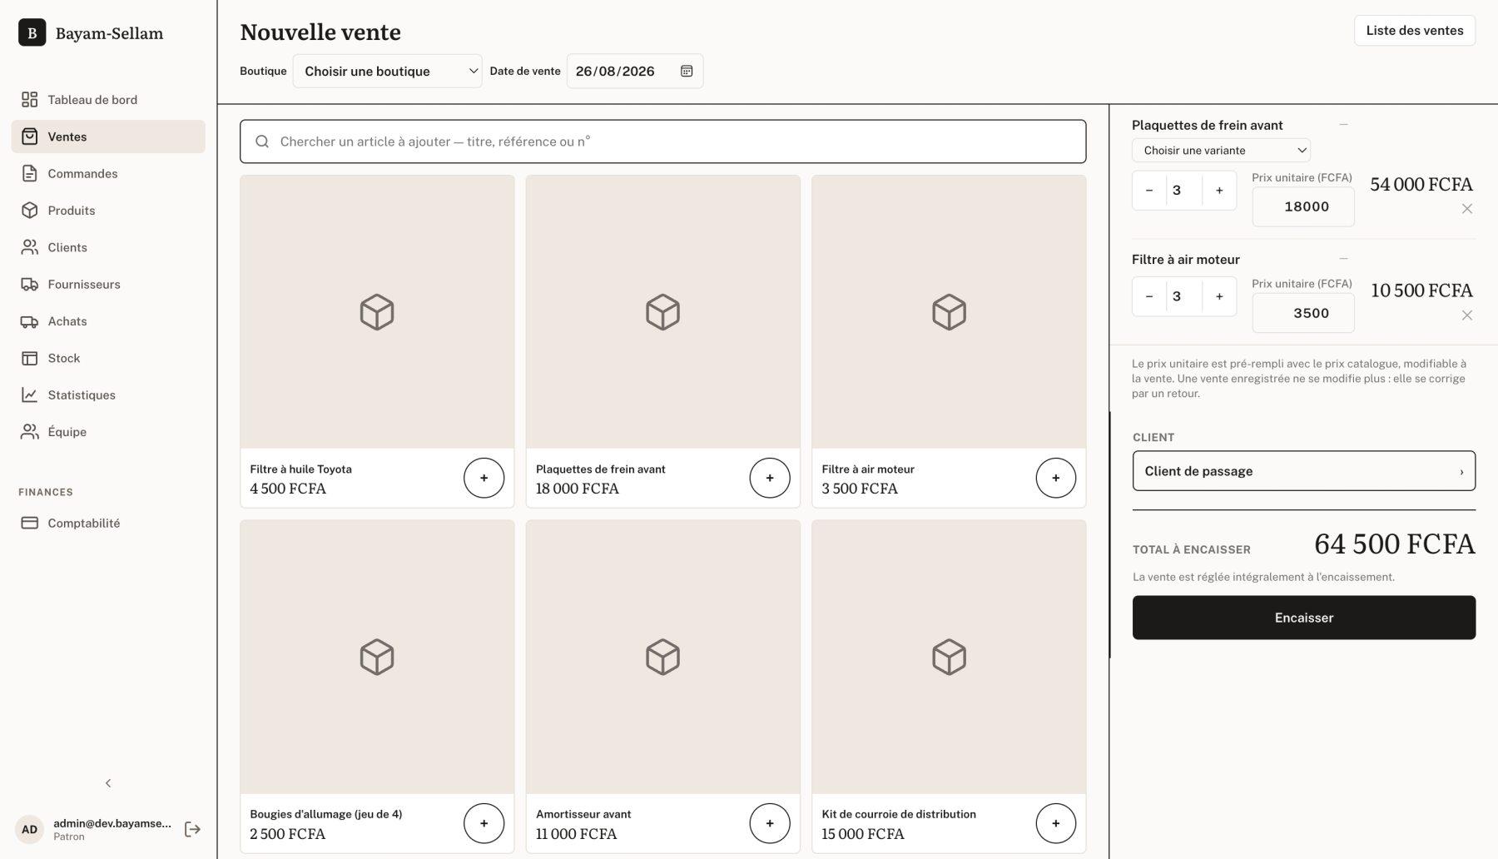Add Kit de courroie de distribution to sale
1498x859 pixels.
[1055, 823]
